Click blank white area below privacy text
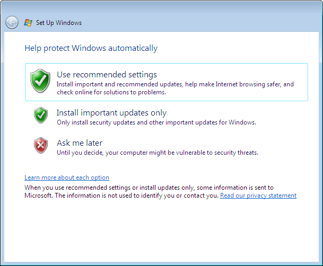The height and width of the screenshot is (266, 323). (x=161, y=230)
